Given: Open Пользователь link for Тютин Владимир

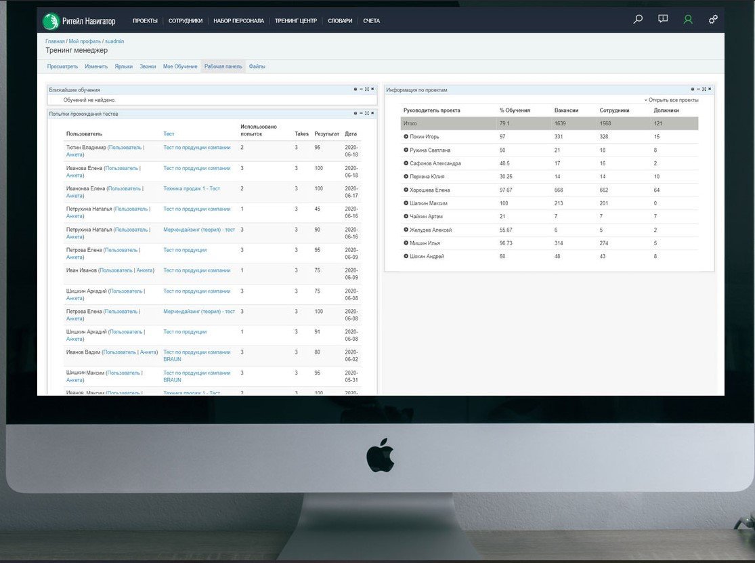Looking at the screenshot, I should [125, 148].
